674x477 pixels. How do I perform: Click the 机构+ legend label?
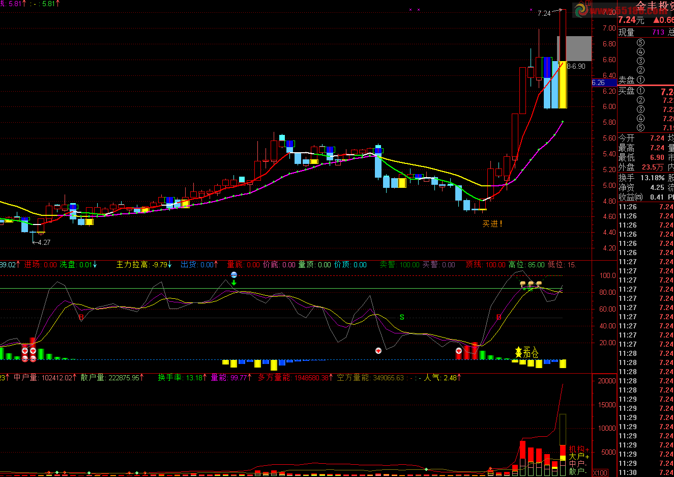click(x=579, y=450)
